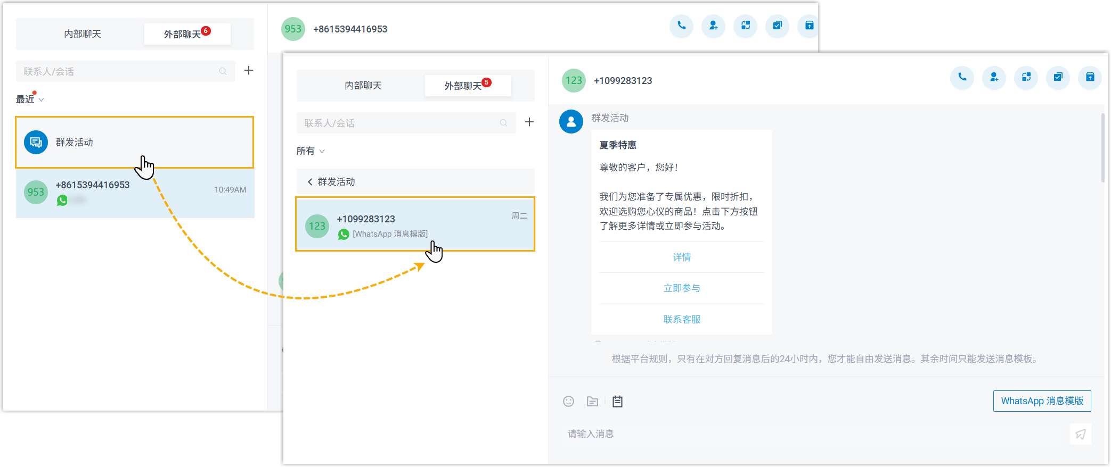Click the clipboard quick-reply icon
The image size is (1111, 467).
617,402
